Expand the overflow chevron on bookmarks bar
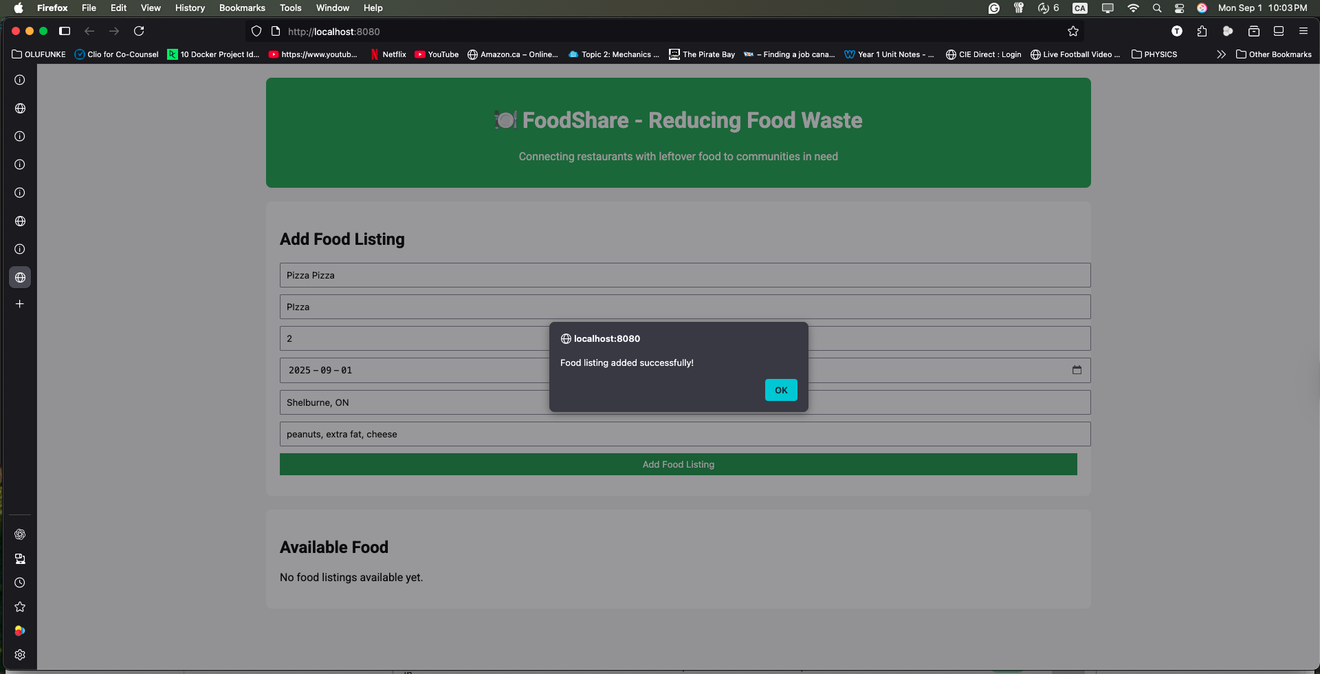This screenshot has height=674, width=1320. [x=1222, y=54]
